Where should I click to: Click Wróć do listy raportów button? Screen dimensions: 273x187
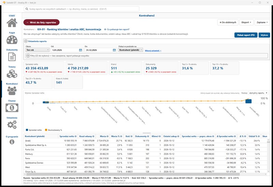[41, 22]
